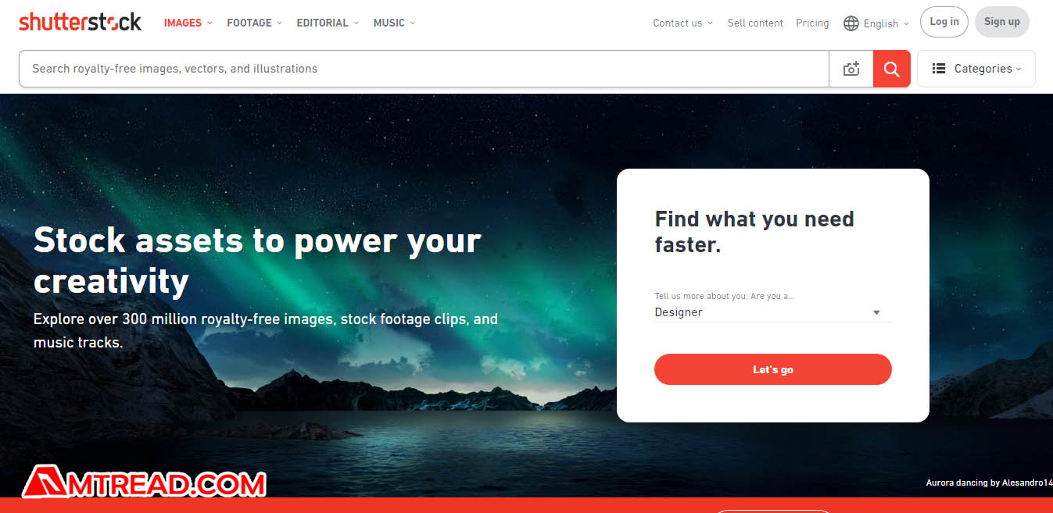Click the red magnifier search button
The image size is (1053, 513).
click(x=892, y=69)
